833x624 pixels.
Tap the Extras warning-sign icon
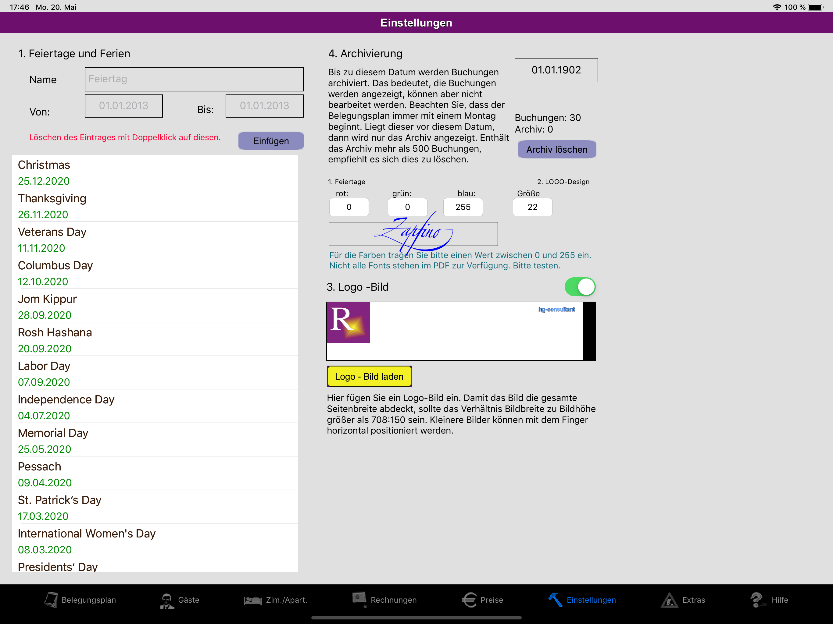pos(669,600)
